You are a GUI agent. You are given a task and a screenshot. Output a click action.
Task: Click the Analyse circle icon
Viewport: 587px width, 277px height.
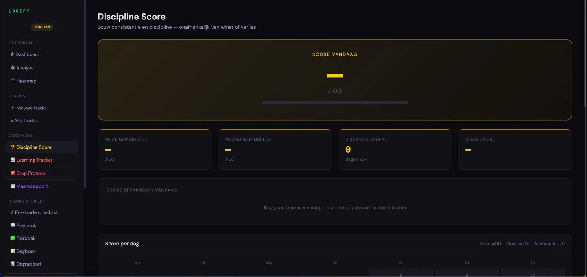point(13,68)
